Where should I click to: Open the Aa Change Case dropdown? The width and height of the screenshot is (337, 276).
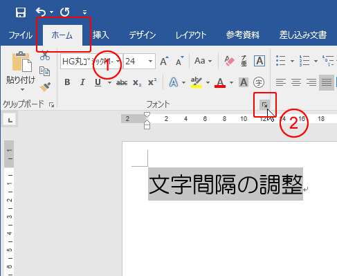tap(203, 61)
